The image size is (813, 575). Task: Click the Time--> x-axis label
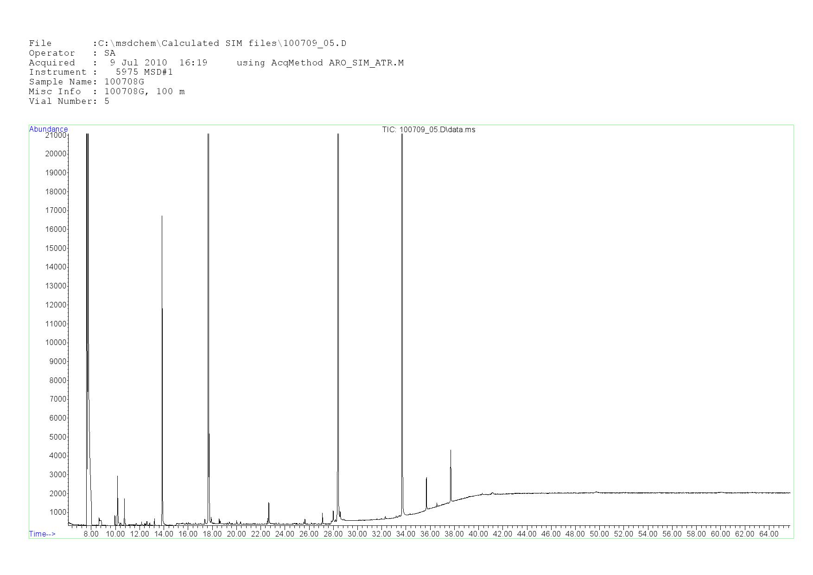pos(42,534)
